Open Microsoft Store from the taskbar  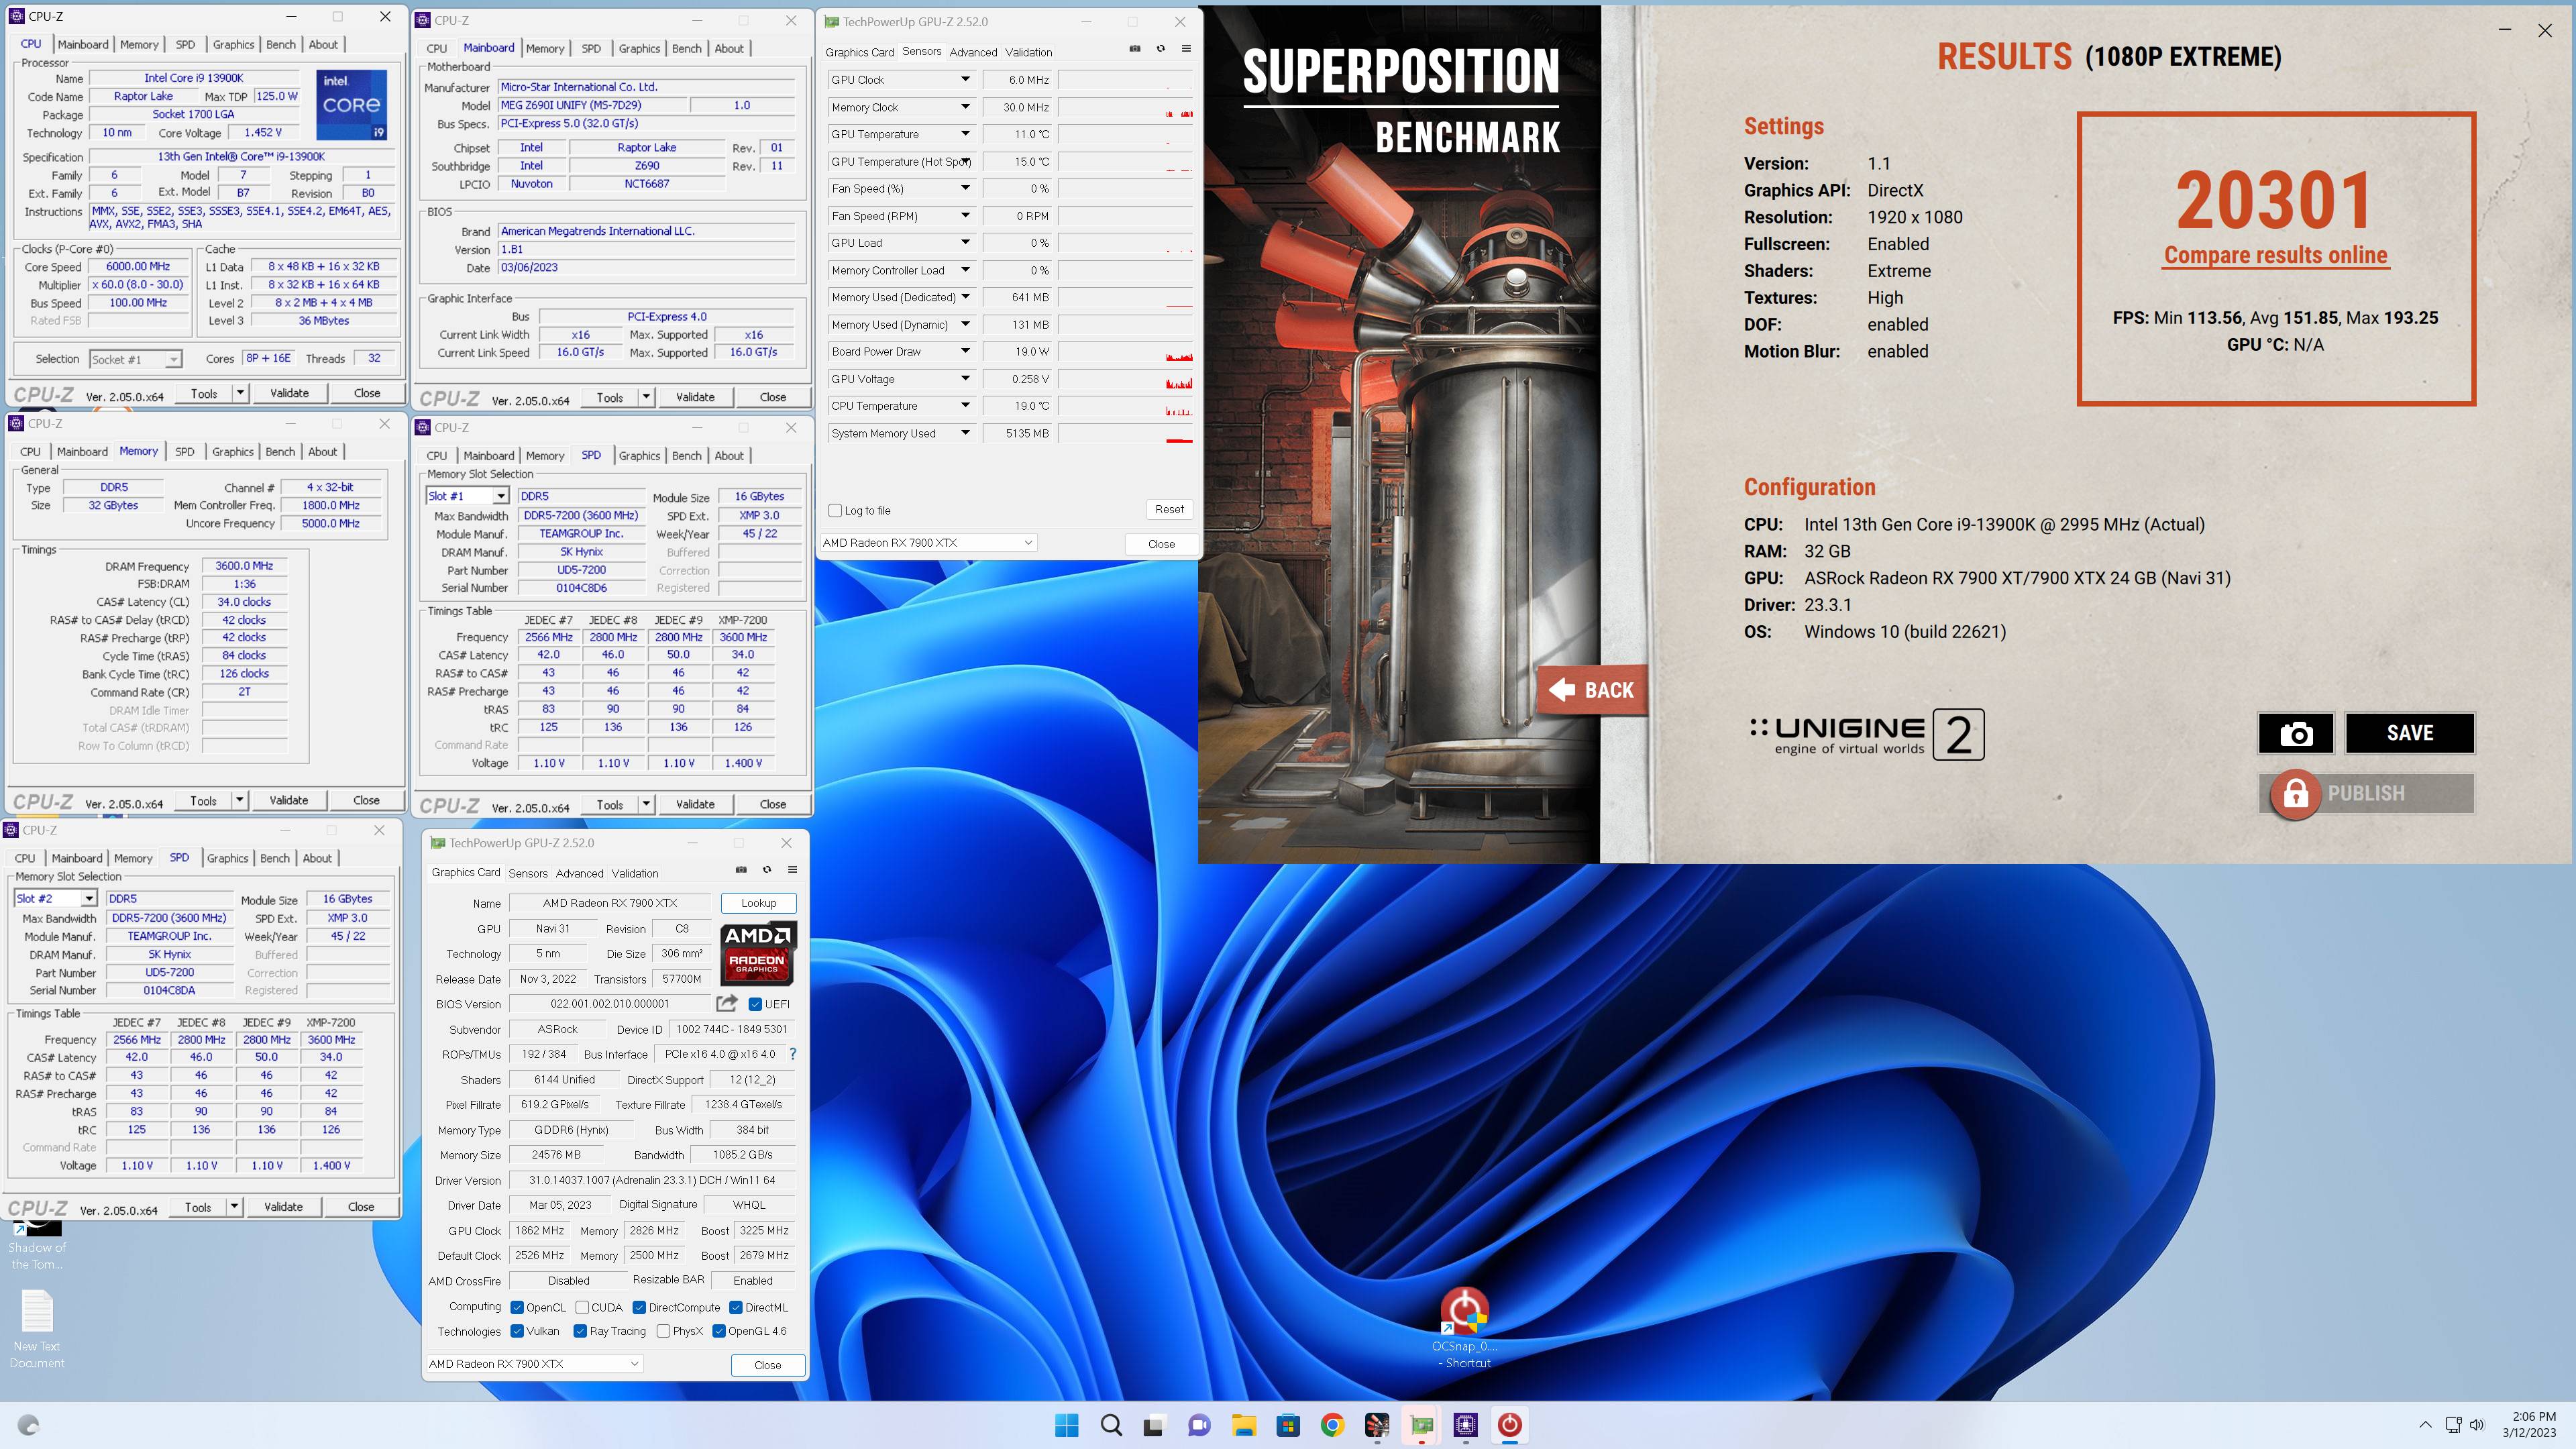pos(1288,1425)
